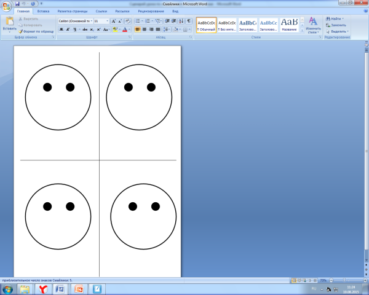Screen dimensions: 369x295
Task: Click Format Painter (Формат по образцу)
Action: pos(37,31)
